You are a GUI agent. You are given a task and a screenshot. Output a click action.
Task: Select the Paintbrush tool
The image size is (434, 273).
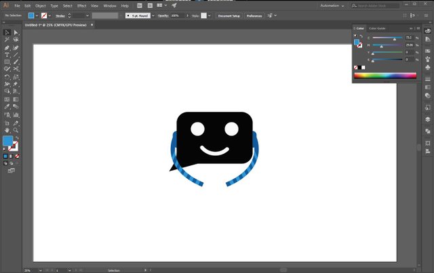[16, 62]
